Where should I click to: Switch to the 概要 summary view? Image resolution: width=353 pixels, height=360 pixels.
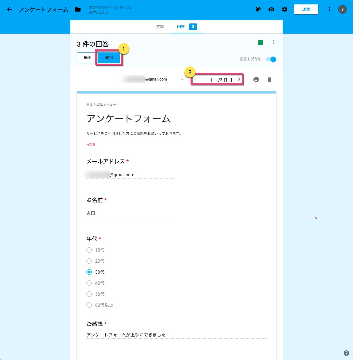(x=87, y=58)
